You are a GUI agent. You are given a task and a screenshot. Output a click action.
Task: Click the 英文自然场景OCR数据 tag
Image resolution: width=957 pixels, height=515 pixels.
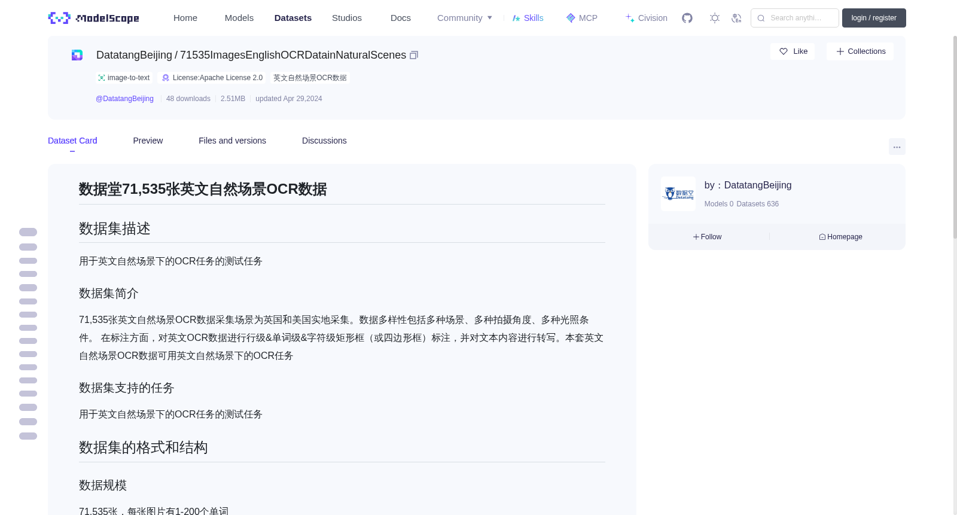click(310, 78)
